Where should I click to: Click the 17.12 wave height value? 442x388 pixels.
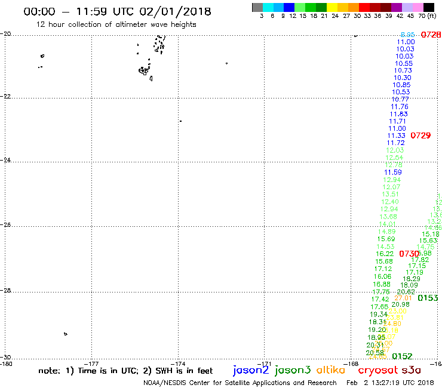383,269
